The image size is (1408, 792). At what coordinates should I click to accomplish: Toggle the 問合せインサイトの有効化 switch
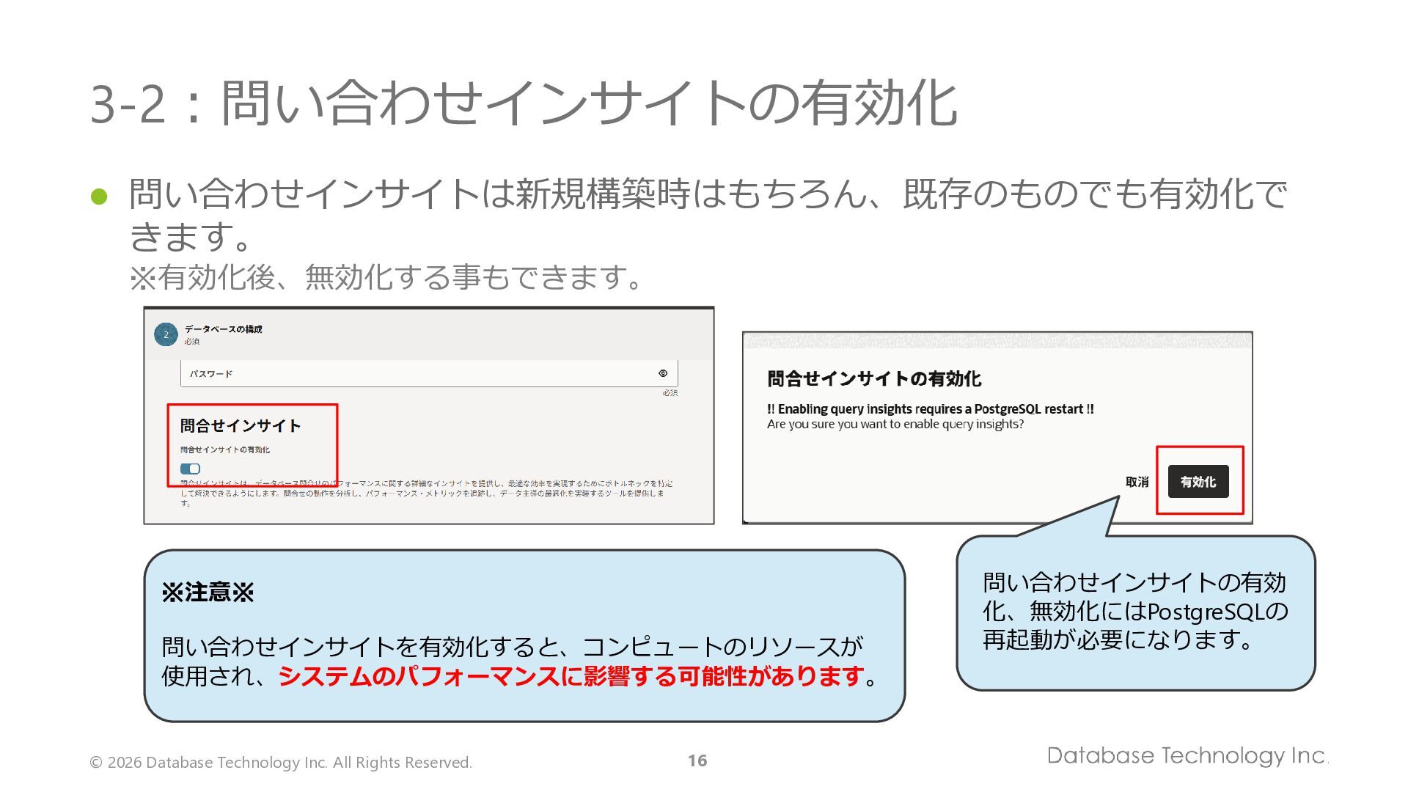coord(190,469)
